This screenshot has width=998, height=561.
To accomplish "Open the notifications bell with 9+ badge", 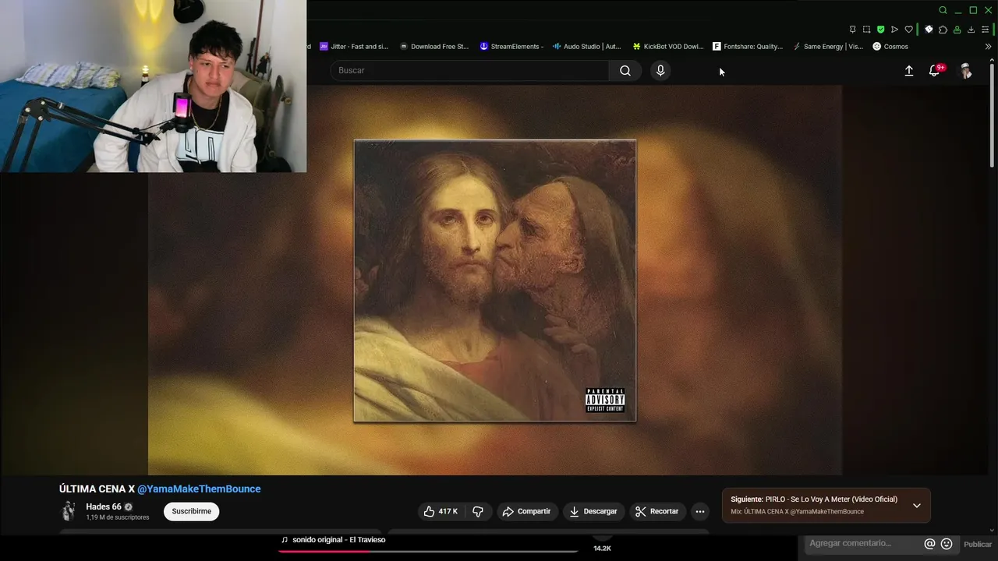I will [x=936, y=70].
